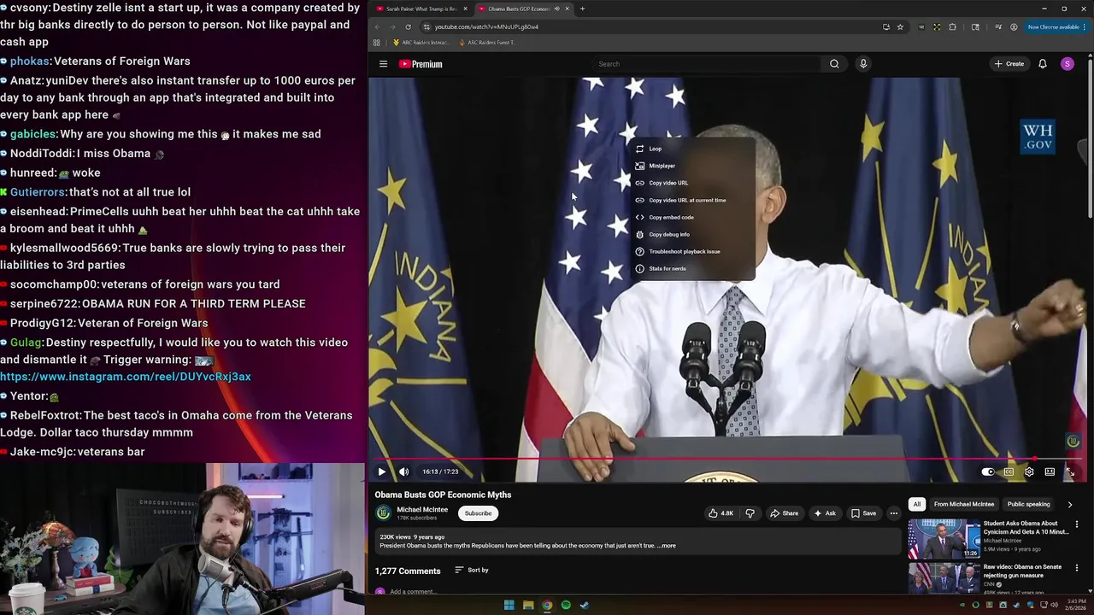1094x615 pixels.
Task: Open File Explorer from taskbar
Action: [528, 605]
